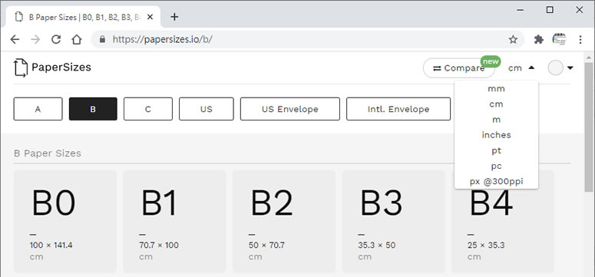Screen dimensions: 595x277
Task: Select px @300ppi unit option
Action: pyautogui.click(x=496, y=181)
